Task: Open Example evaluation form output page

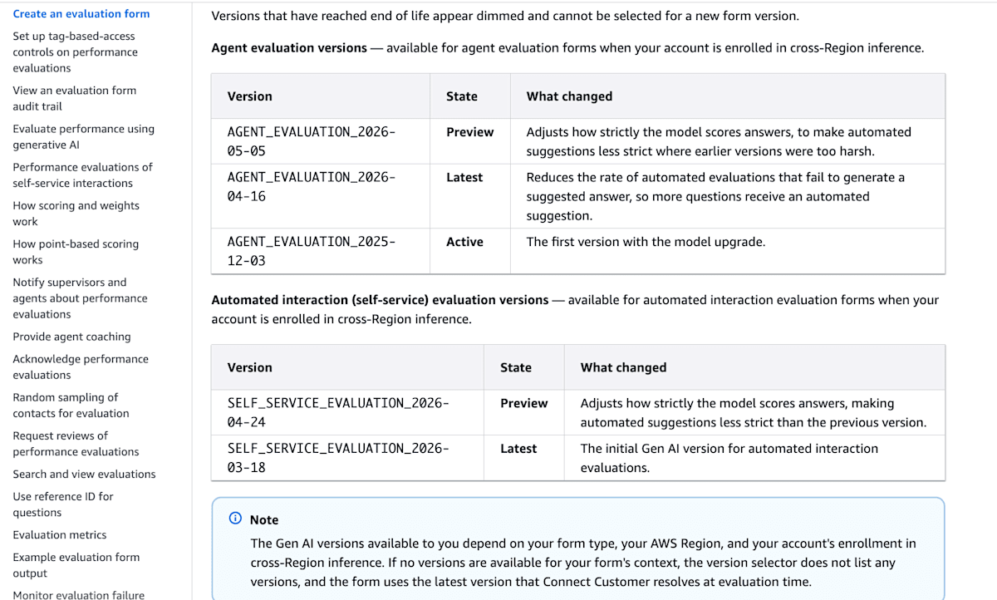Action: click(x=76, y=565)
